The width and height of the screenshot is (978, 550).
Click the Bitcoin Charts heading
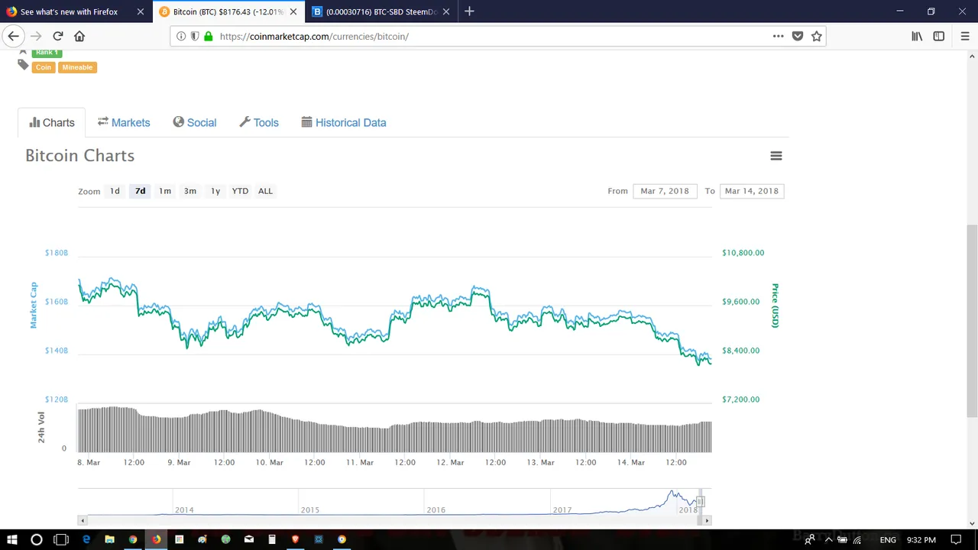tap(79, 156)
